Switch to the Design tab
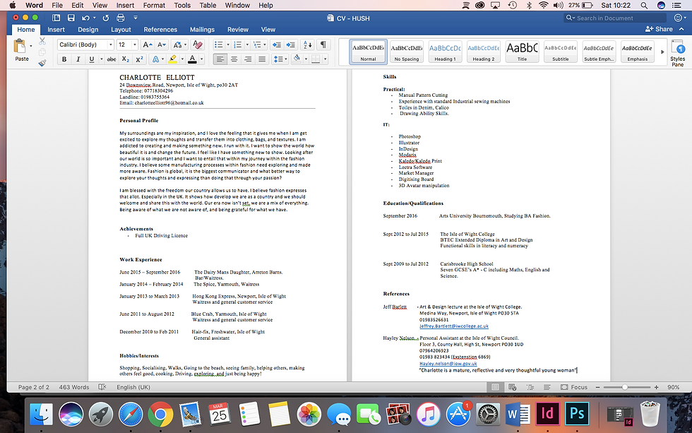 click(x=88, y=30)
